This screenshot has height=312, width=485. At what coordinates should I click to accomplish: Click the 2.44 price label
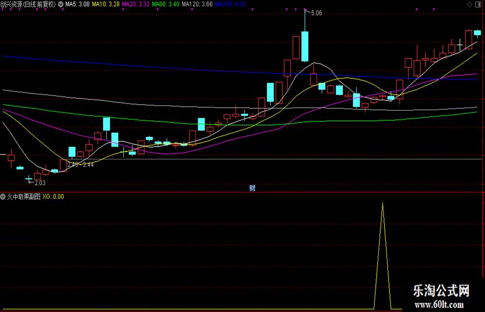(x=88, y=164)
